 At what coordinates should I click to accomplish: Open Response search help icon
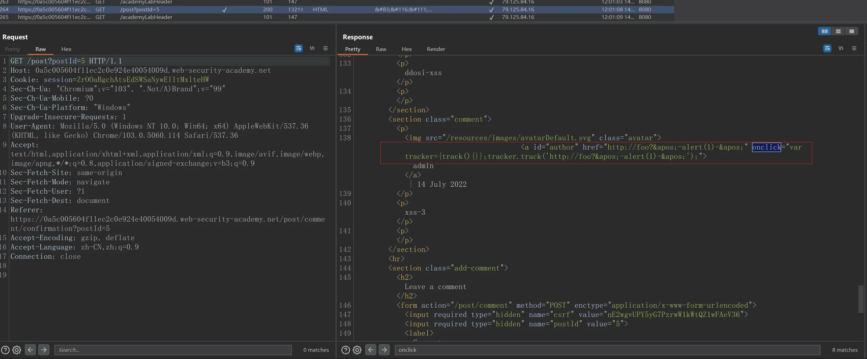[x=346, y=350]
